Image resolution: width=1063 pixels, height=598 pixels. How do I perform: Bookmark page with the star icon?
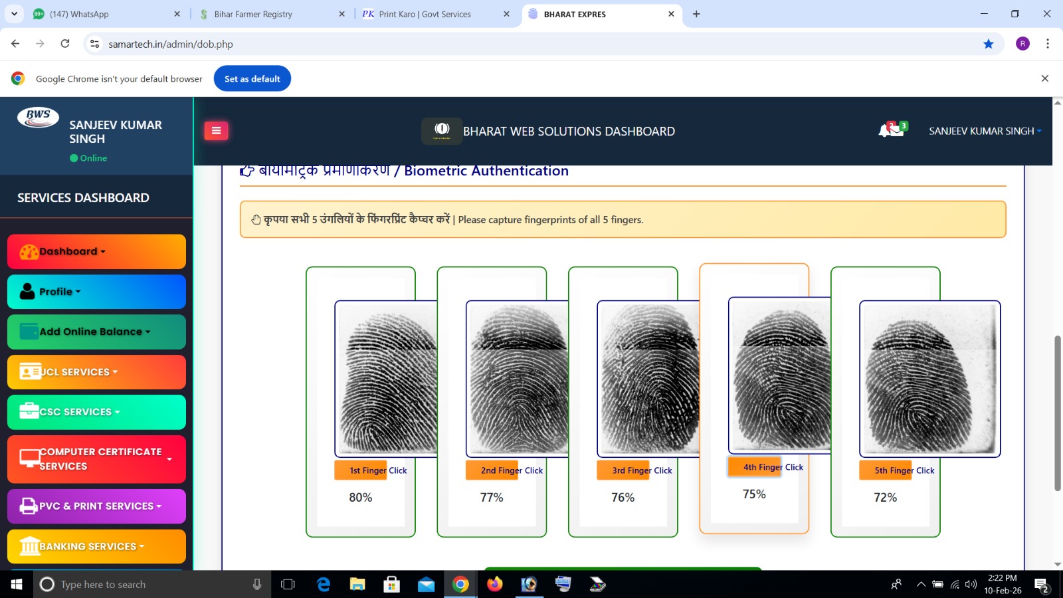point(989,44)
